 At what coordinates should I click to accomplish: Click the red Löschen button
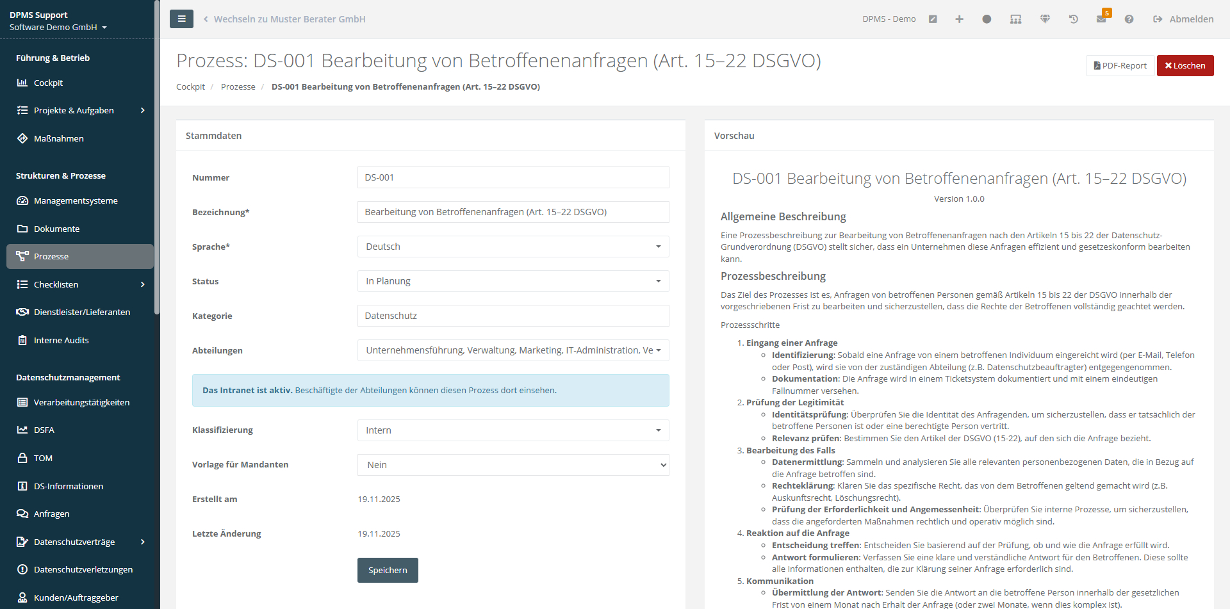[x=1185, y=65]
